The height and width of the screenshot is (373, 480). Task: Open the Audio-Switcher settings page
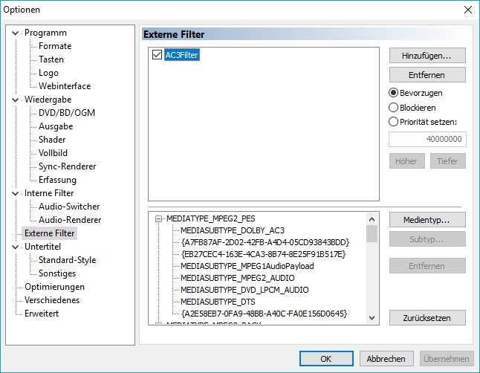69,207
